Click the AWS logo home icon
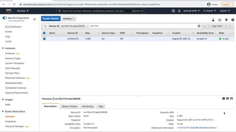Viewport: 236px width, 132px height. point(9,11)
